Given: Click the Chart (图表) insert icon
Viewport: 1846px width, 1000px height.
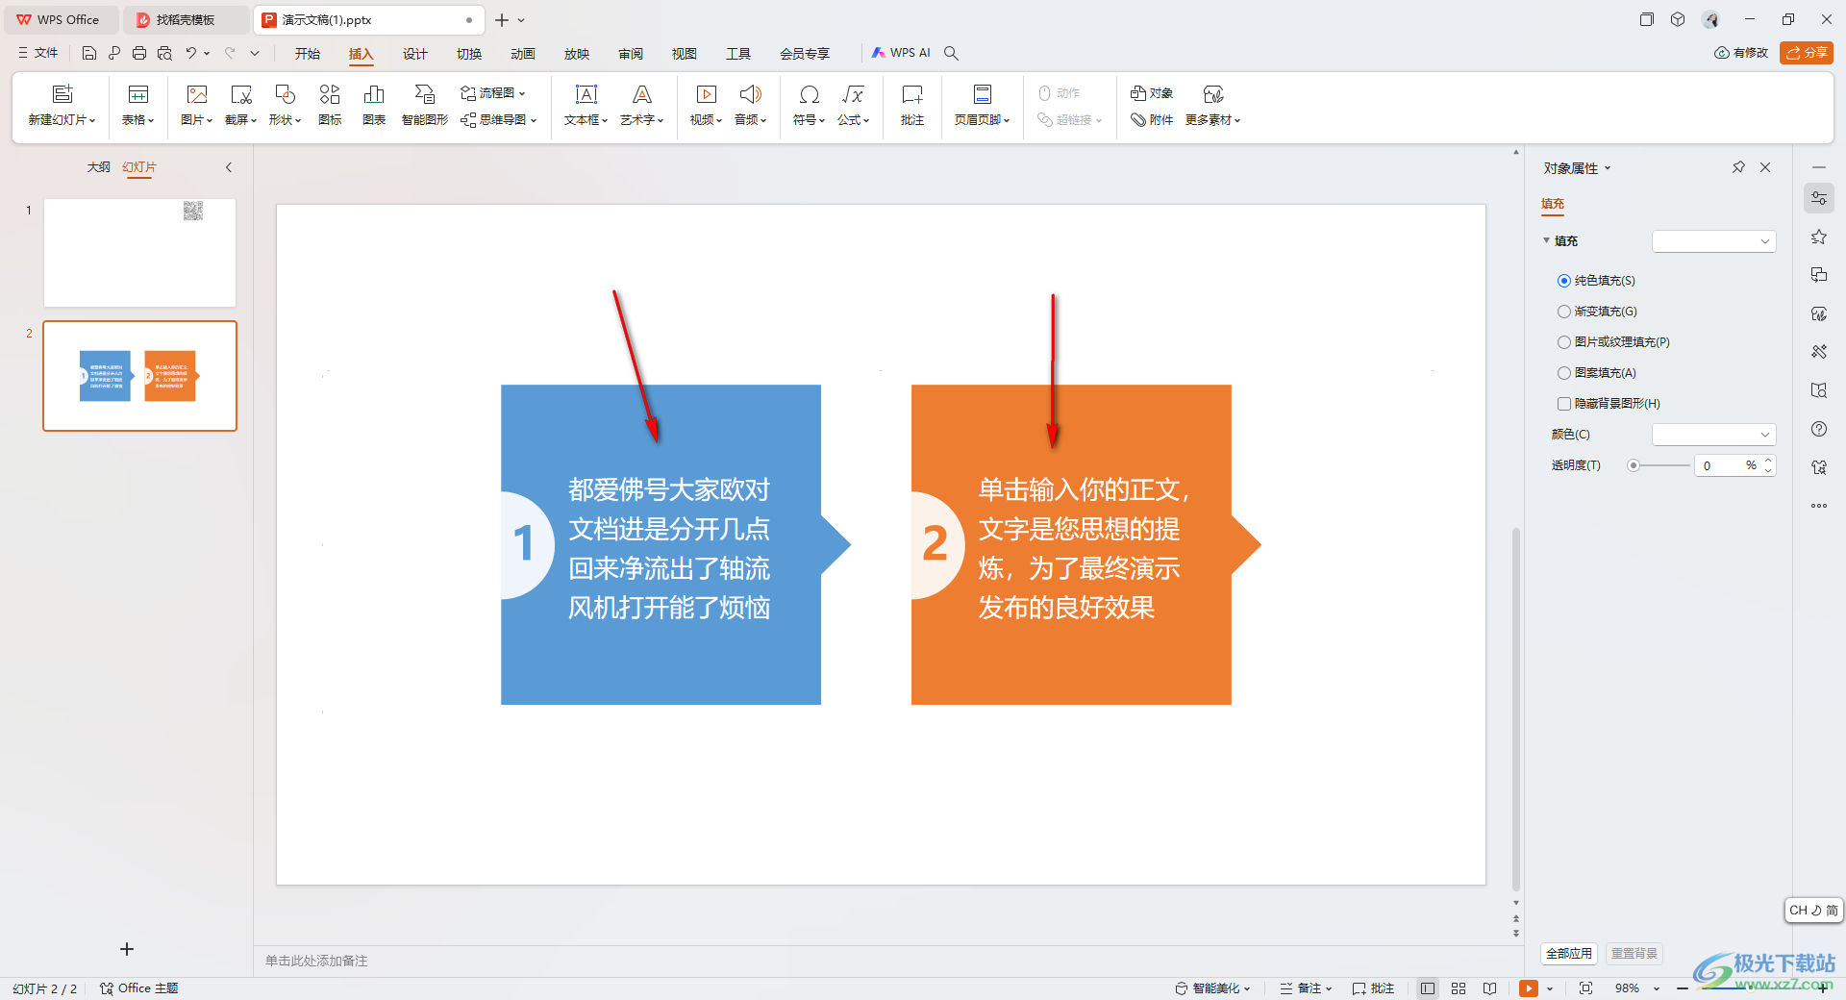Looking at the screenshot, I should (373, 104).
